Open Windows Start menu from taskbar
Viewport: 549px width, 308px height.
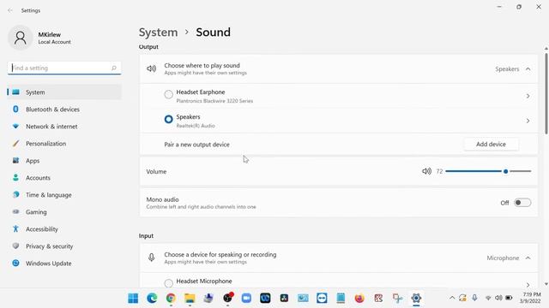pos(133,299)
